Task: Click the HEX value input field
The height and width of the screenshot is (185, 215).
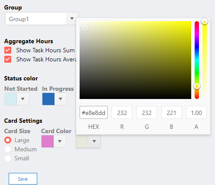Action: click(x=93, y=112)
